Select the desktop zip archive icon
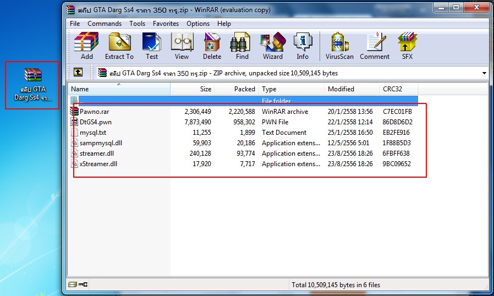 [x=33, y=75]
